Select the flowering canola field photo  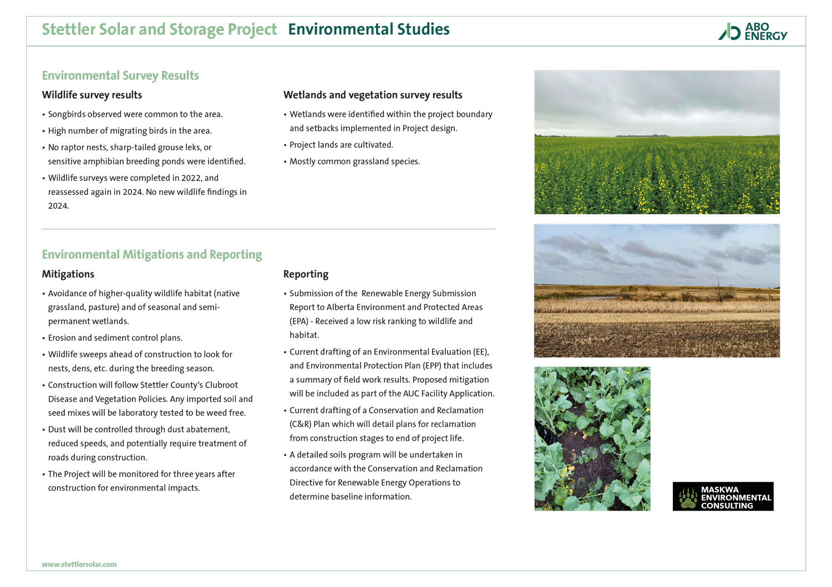(x=657, y=142)
